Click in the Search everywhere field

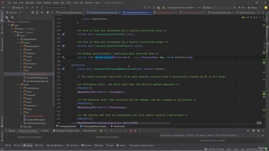tap(57, 8)
